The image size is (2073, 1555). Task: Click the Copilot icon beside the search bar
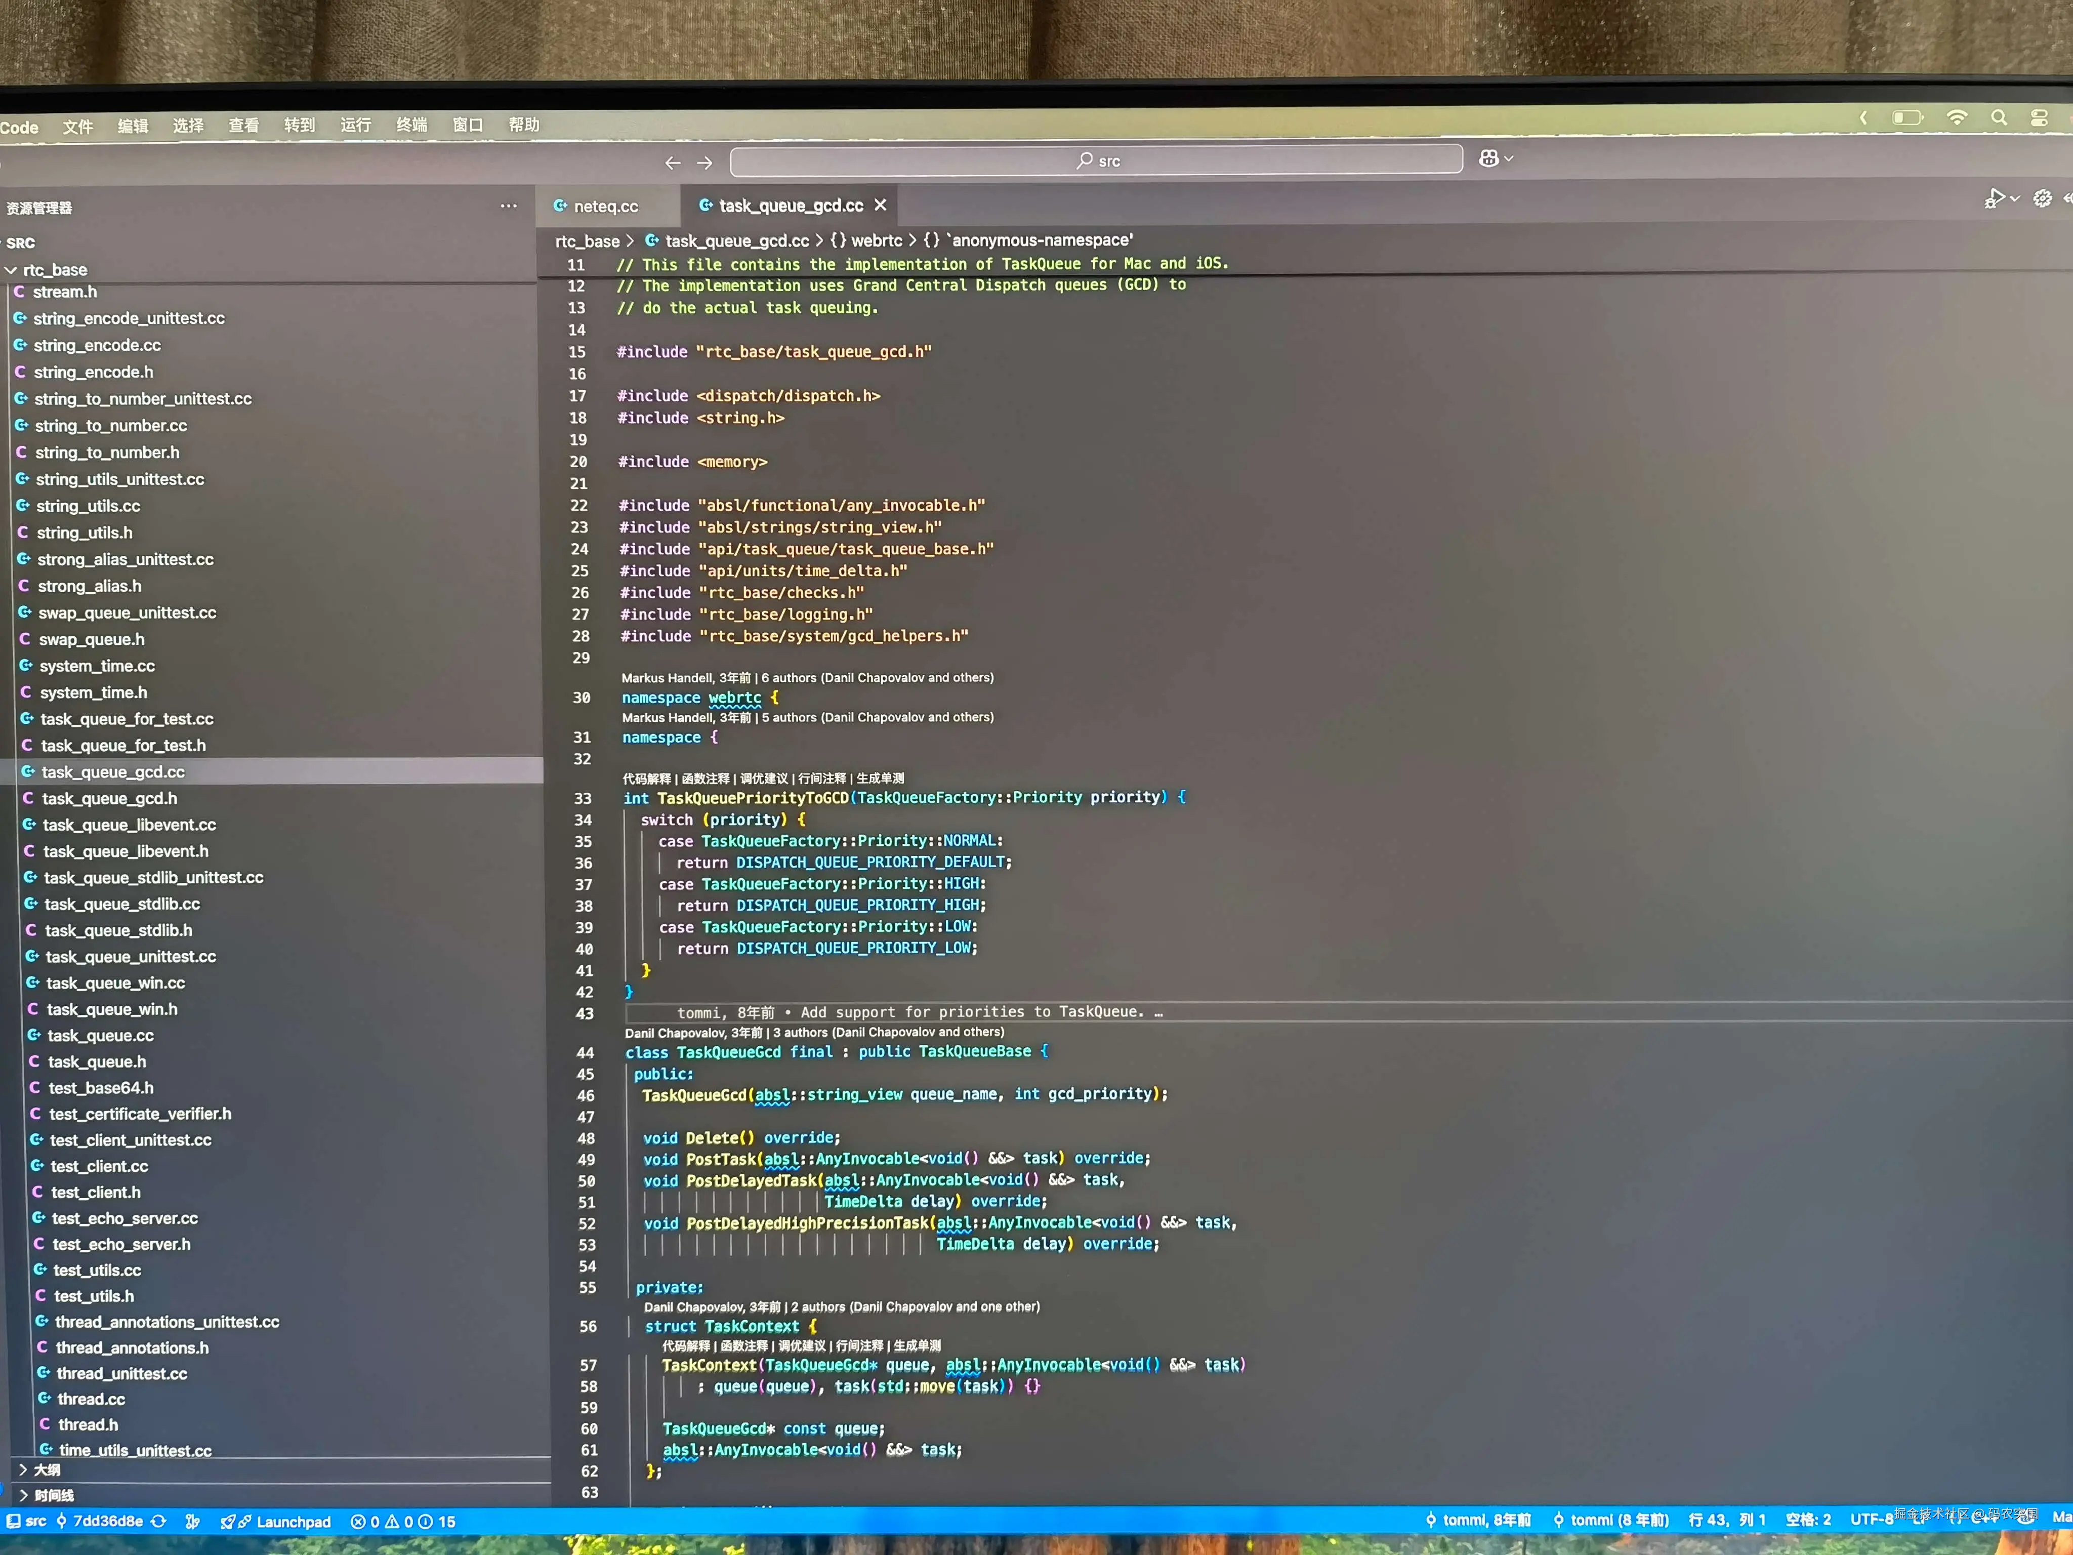point(1489,157)
